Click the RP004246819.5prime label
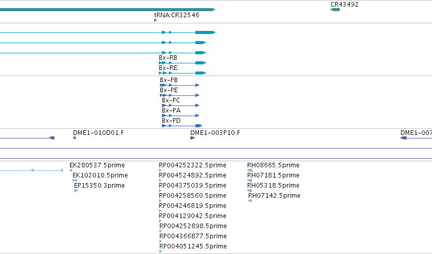Viewport: 432px width, 254px height. click(192, 206)
